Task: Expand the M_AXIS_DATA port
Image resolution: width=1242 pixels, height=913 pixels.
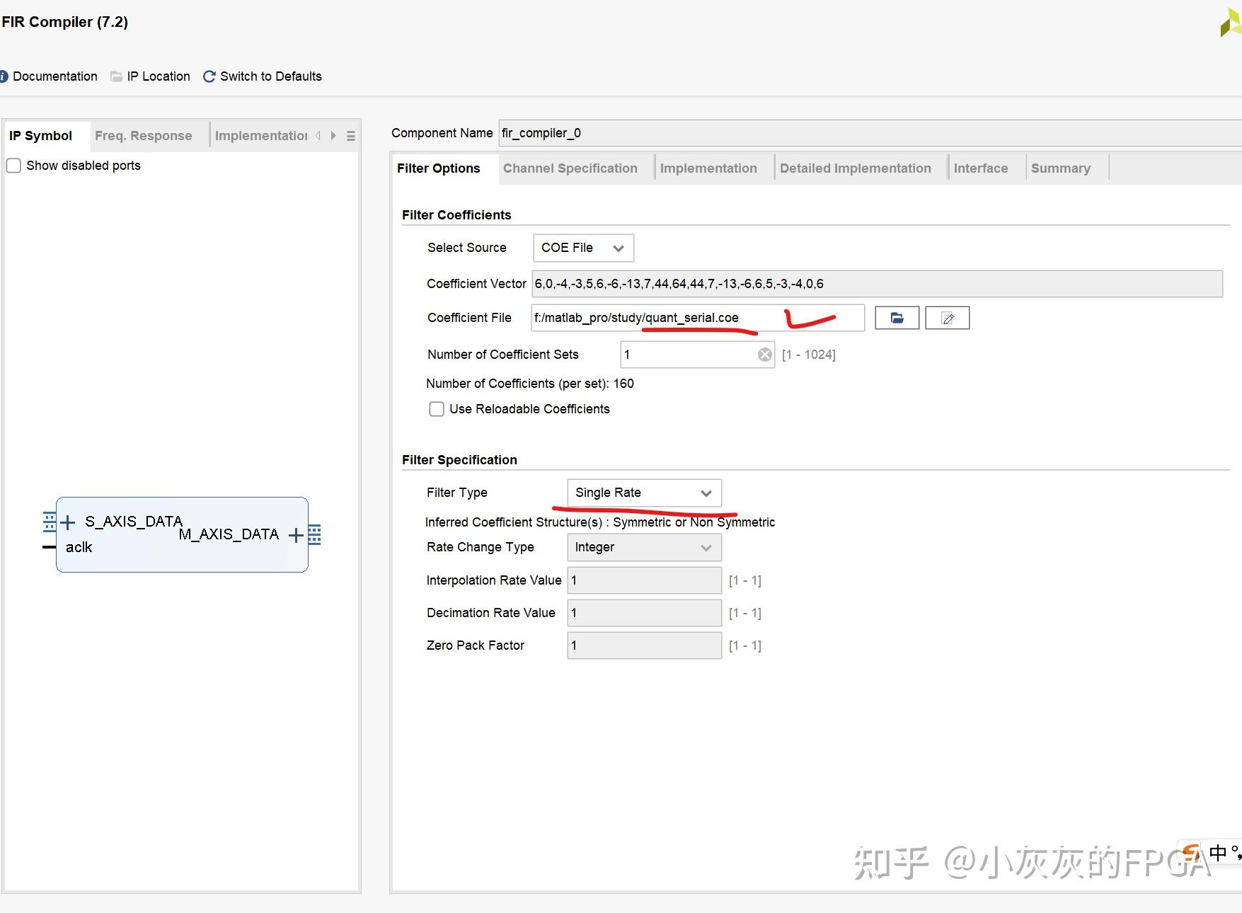Action: (x=296, y=534)
